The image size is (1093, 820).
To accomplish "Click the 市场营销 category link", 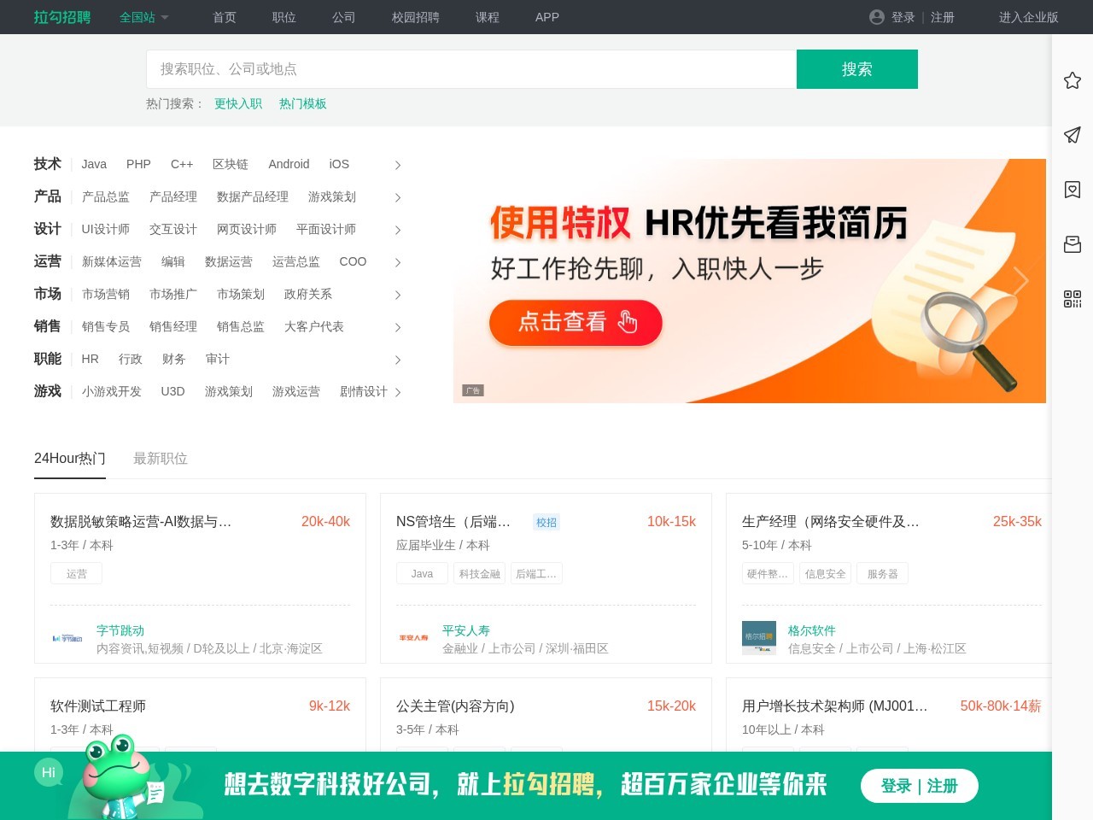I will click(x=106, y=294).
